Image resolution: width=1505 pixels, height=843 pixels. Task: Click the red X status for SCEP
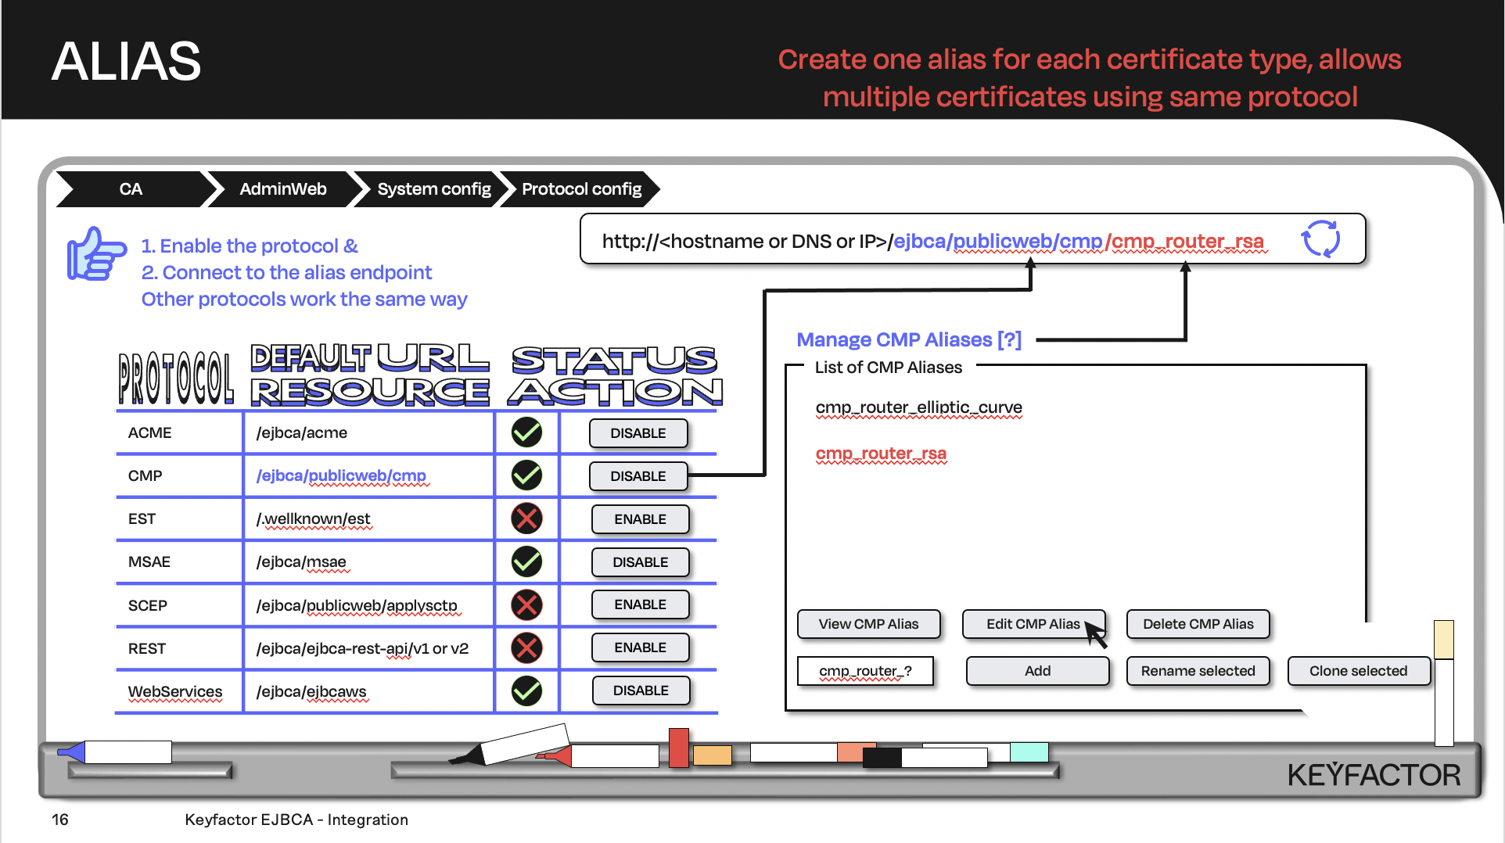tap(526, 604)
